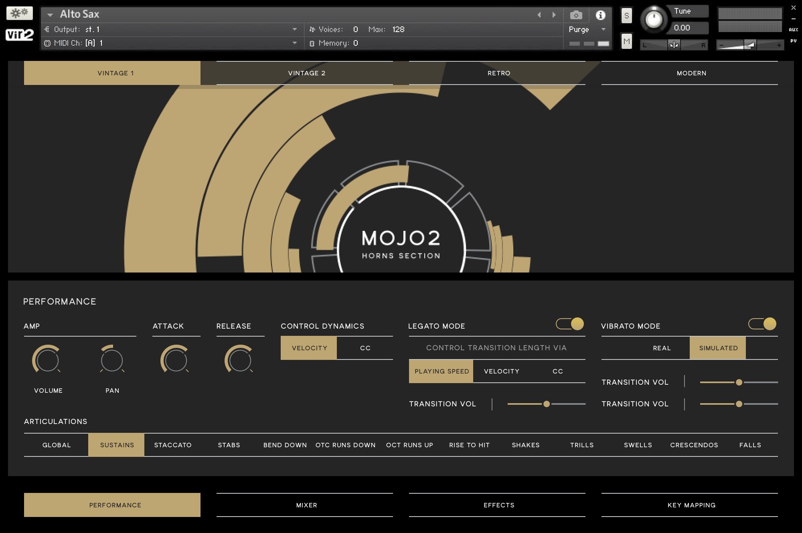The width and height of the screenshot is (802, 533).
Task: Set Control Dynamics to VELOCITY
Action: [309, 348]
